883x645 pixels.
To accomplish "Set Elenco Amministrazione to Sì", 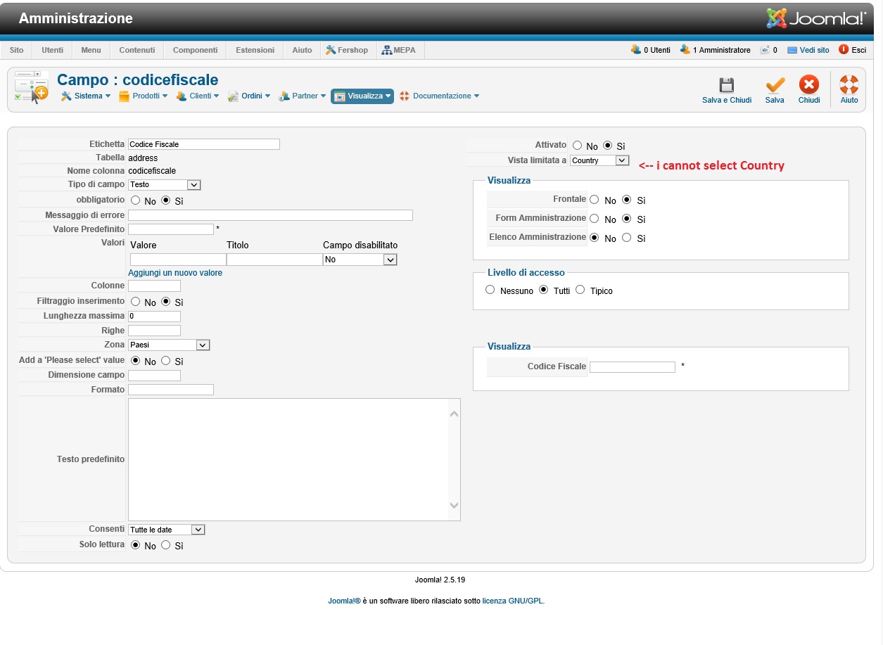I will tap(627, 238).
